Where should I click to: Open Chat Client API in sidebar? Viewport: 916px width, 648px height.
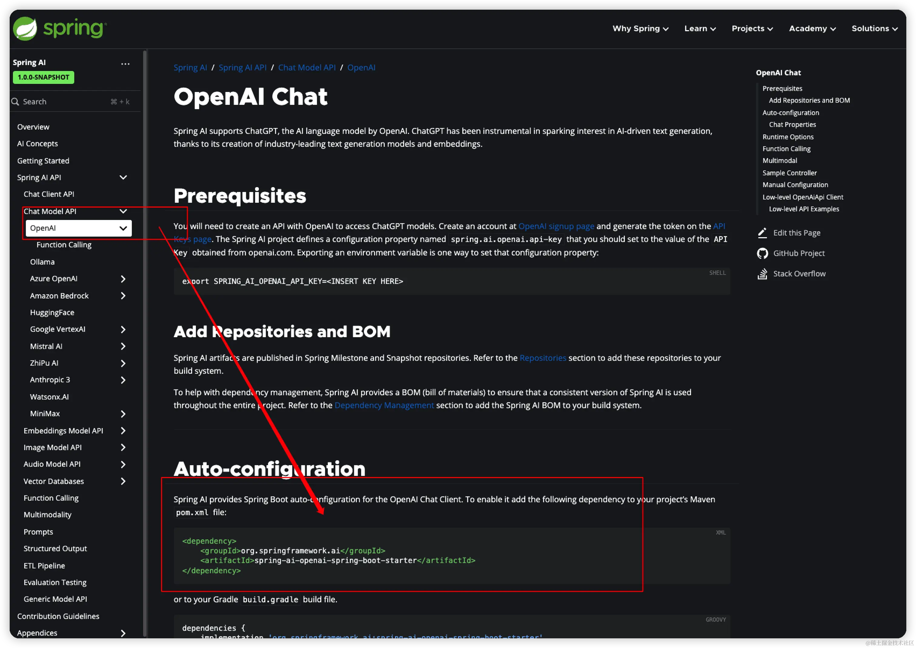(49, 194)
